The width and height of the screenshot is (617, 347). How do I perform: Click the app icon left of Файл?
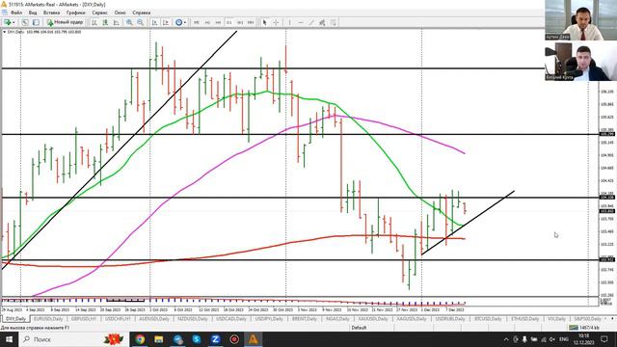(4, 13)
